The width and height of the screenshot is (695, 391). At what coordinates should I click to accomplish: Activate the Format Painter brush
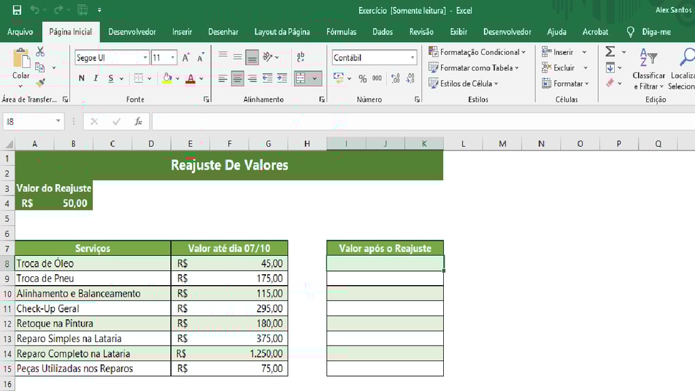(40, 83)
